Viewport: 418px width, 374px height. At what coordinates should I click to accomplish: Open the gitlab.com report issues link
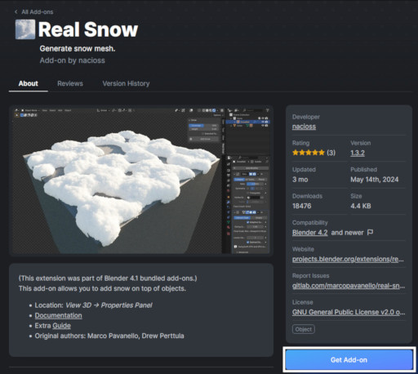pyautogui.click(x=349, y=286)
